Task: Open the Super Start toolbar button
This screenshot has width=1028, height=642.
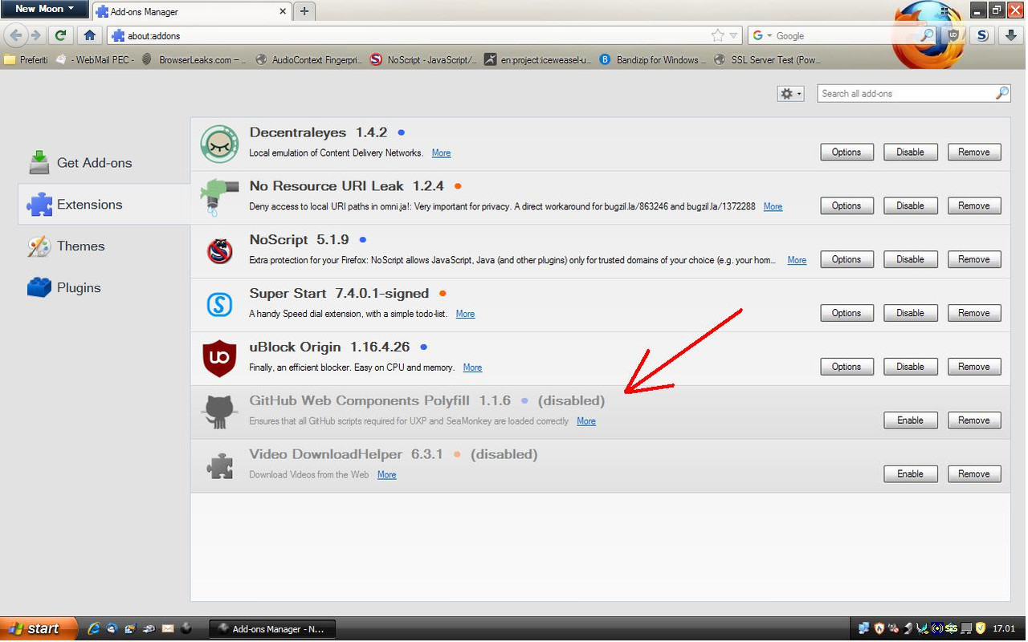Action: point(982,35)
